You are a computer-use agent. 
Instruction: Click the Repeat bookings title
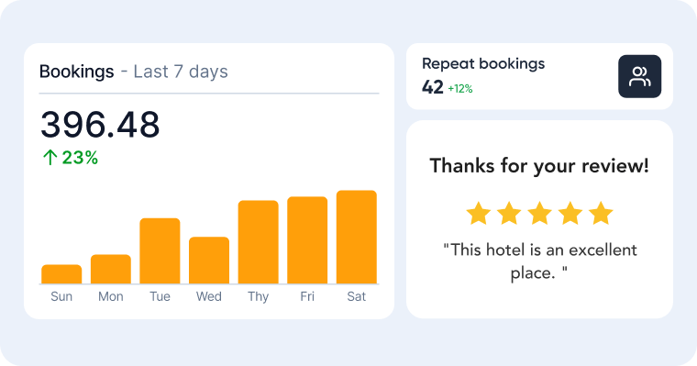click(x=483, y=64)
